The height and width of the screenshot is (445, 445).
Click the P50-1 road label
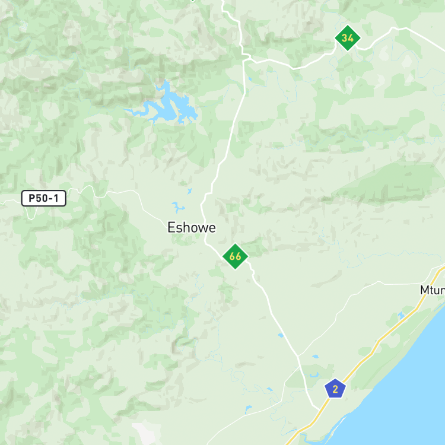point(44,198)
